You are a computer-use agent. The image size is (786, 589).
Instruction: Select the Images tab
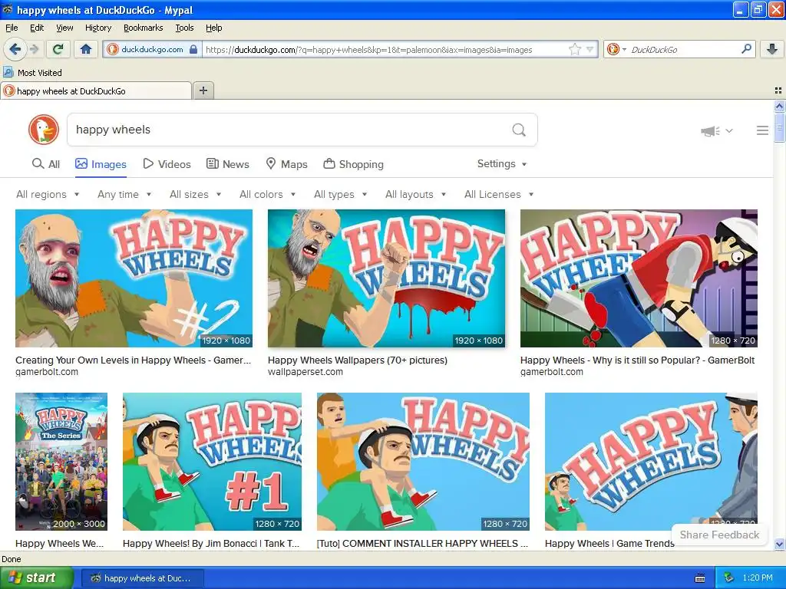[x=101, y=164]
